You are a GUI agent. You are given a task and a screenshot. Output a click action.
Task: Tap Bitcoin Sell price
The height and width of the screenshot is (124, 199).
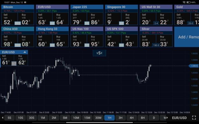coord(10,19)
